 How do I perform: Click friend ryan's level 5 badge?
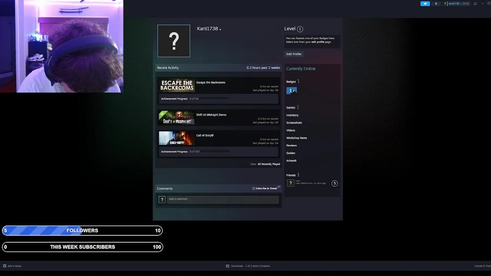(334, 183)
